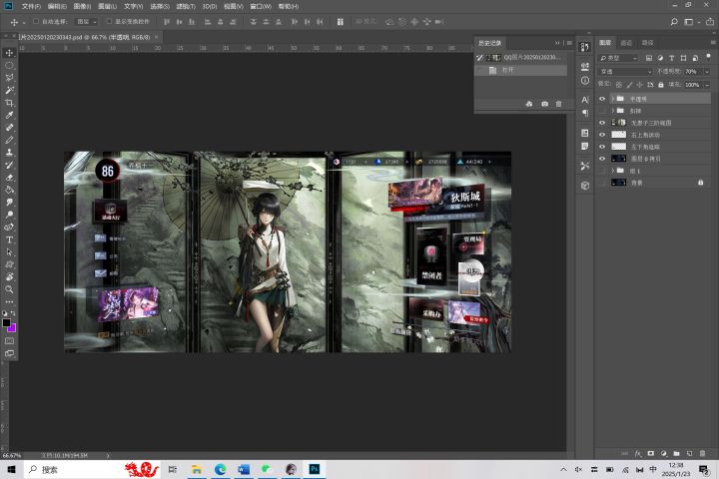Switch to the 通道 tab
The image size is (719, 479).
click(x=626, y=43)
